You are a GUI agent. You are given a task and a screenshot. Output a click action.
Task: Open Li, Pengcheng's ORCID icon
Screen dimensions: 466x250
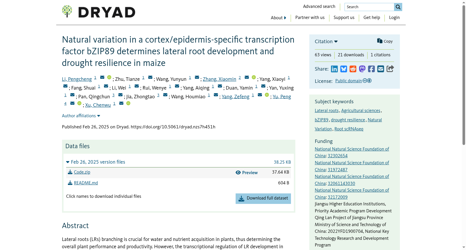coord(109,77)
